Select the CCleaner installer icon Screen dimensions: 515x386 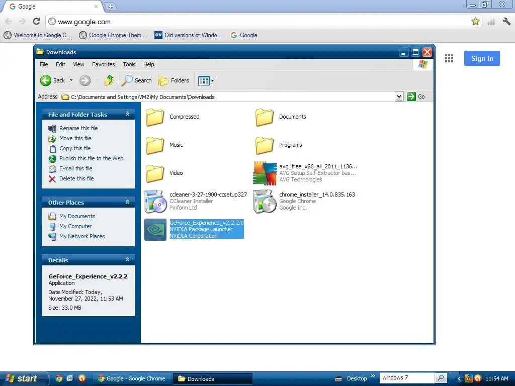(x=155, y=202)
